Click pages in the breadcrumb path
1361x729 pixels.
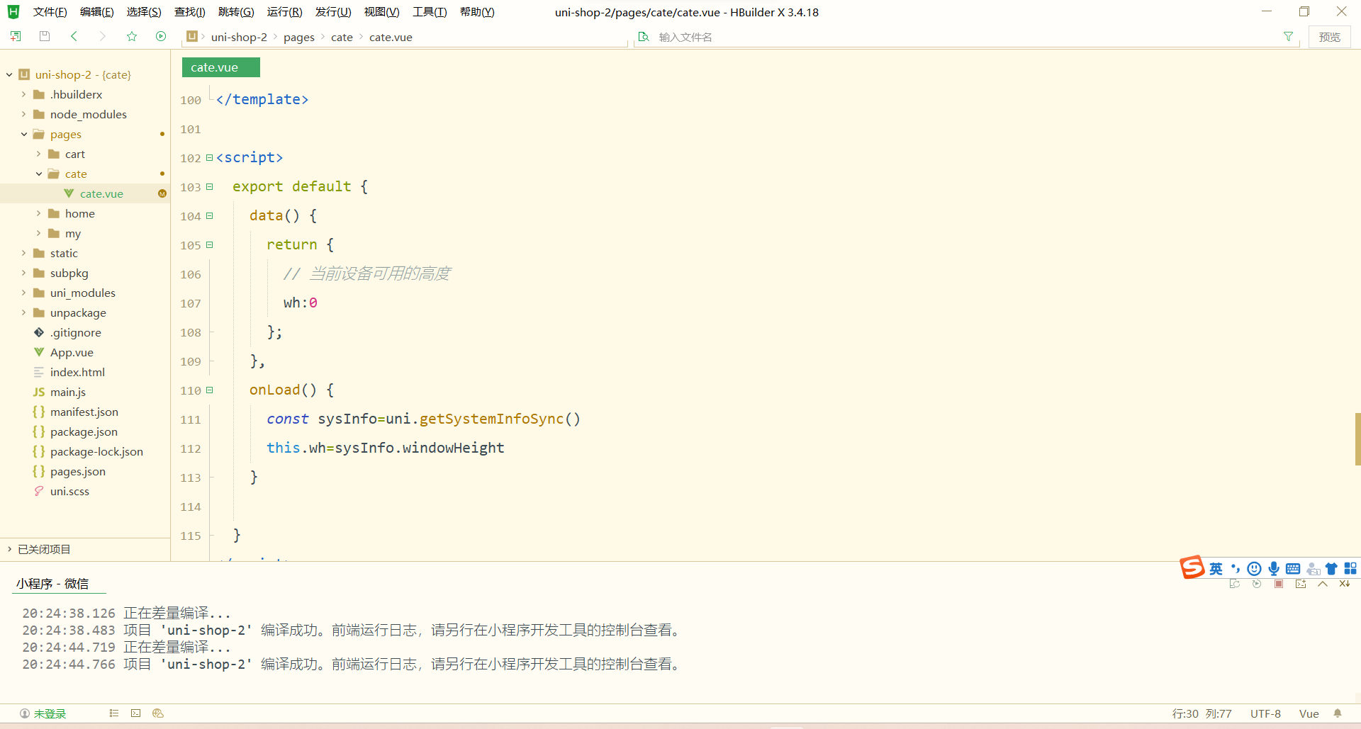[x=298, y=37]
